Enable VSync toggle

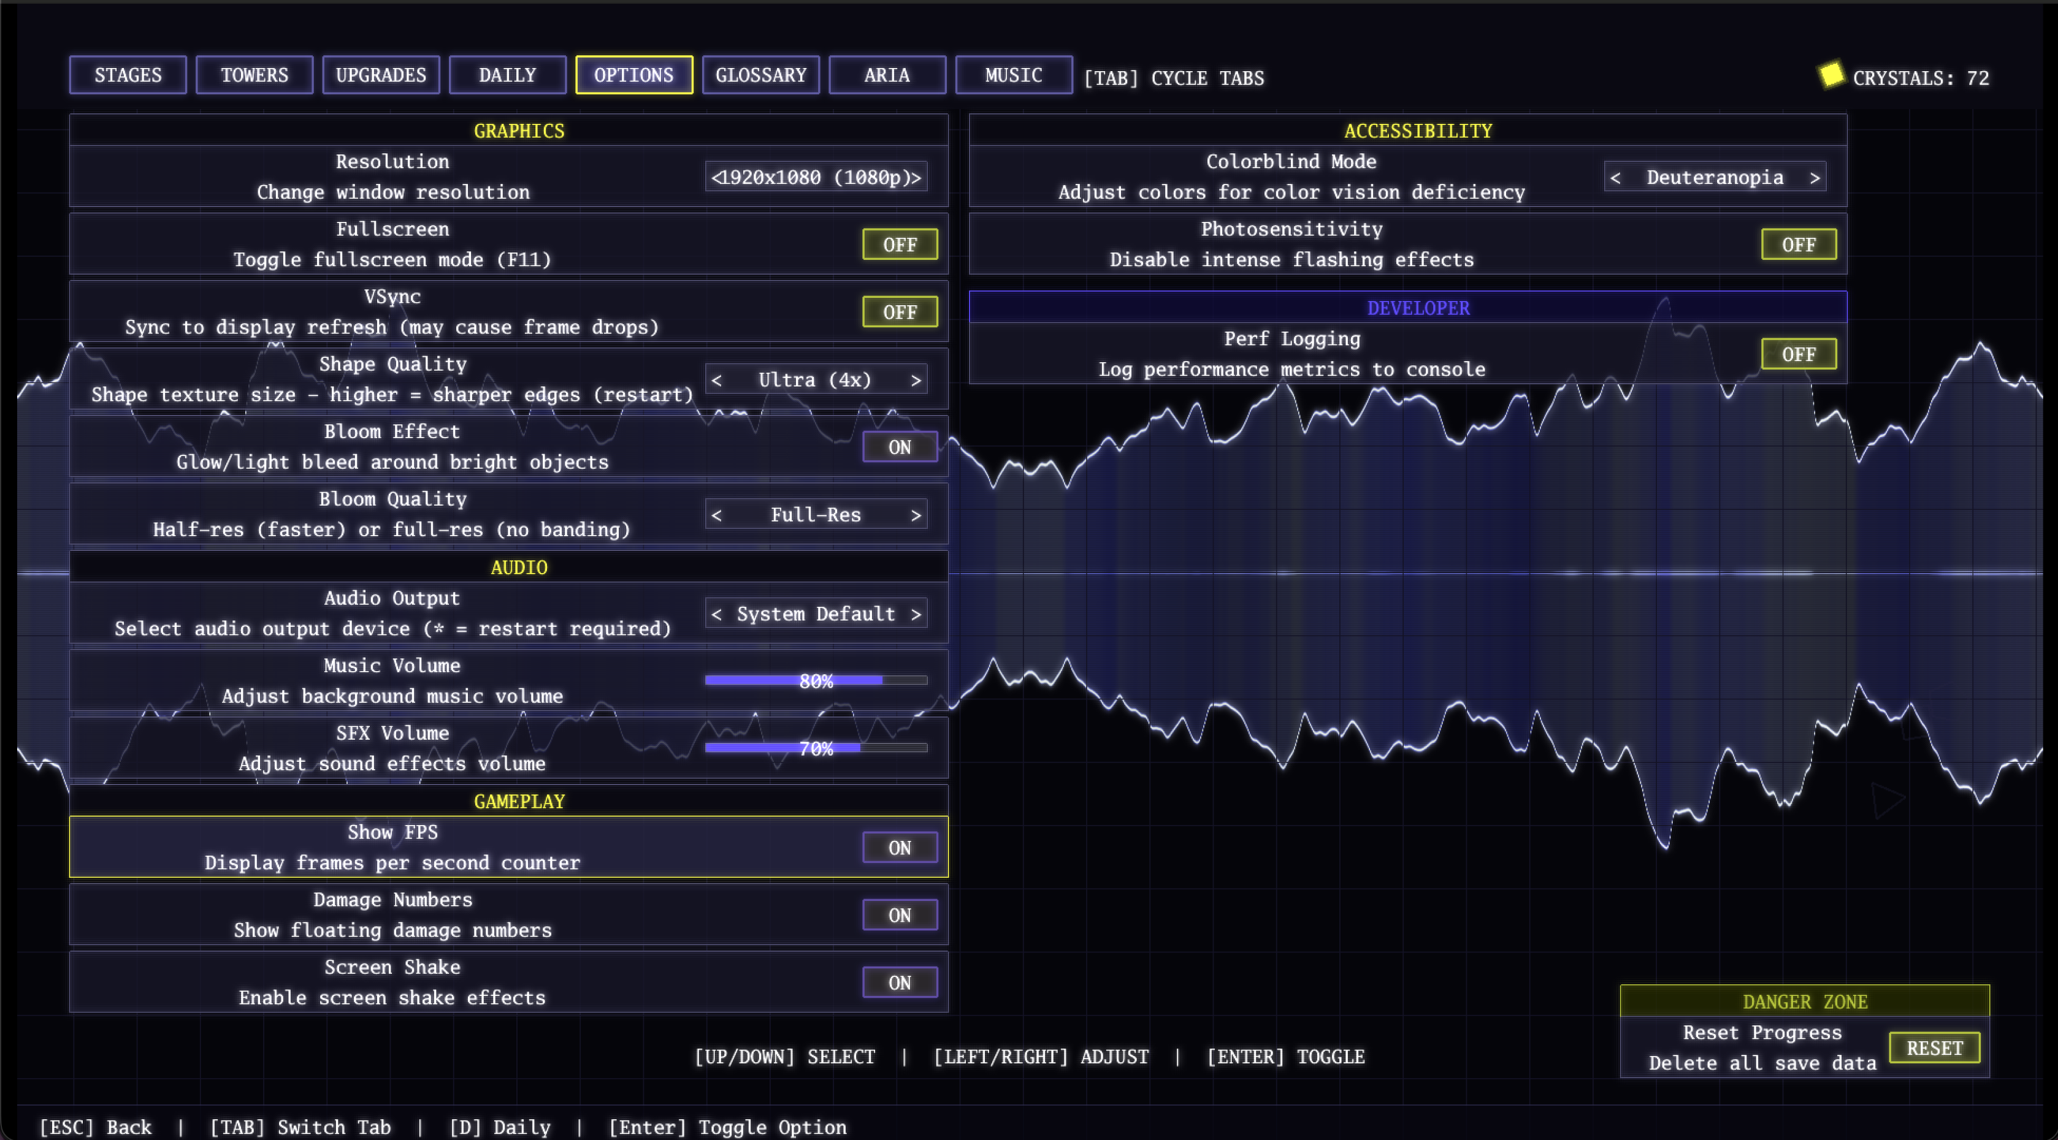coord(900,312)
